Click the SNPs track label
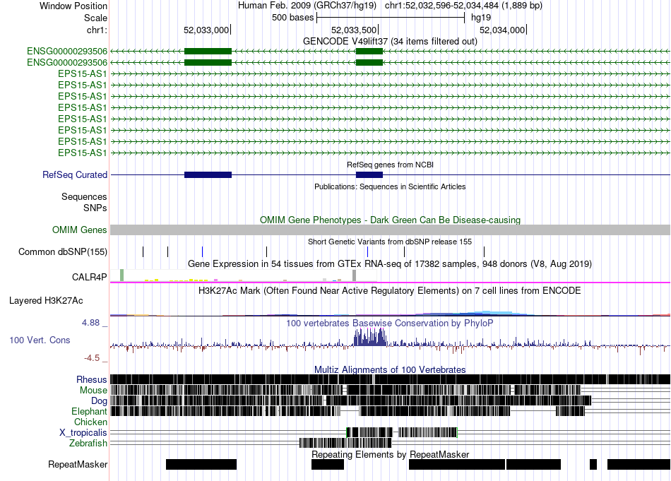 (95, 208)
